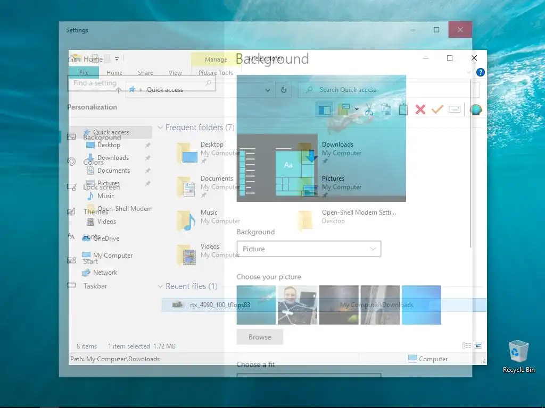Open the dropdown arrow beside the folder options icon

(x=357, y=109)
